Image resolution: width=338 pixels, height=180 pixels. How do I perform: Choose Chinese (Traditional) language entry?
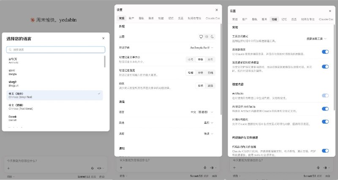(x=55, y=107)
